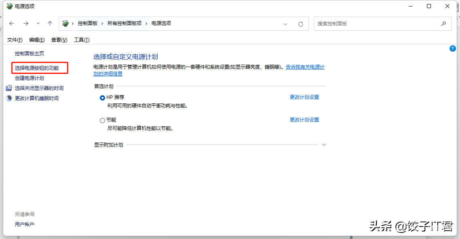460x239 pixels.
Task: Click the Refresh button in address bar
Action: pyautogui.click(x=300, y=24)
